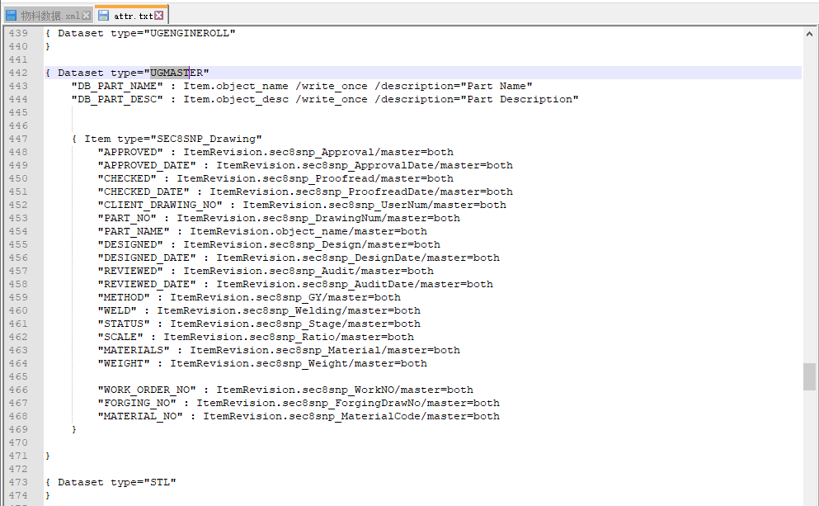Click the SEC8SNP_Drawing item type text

206,139
